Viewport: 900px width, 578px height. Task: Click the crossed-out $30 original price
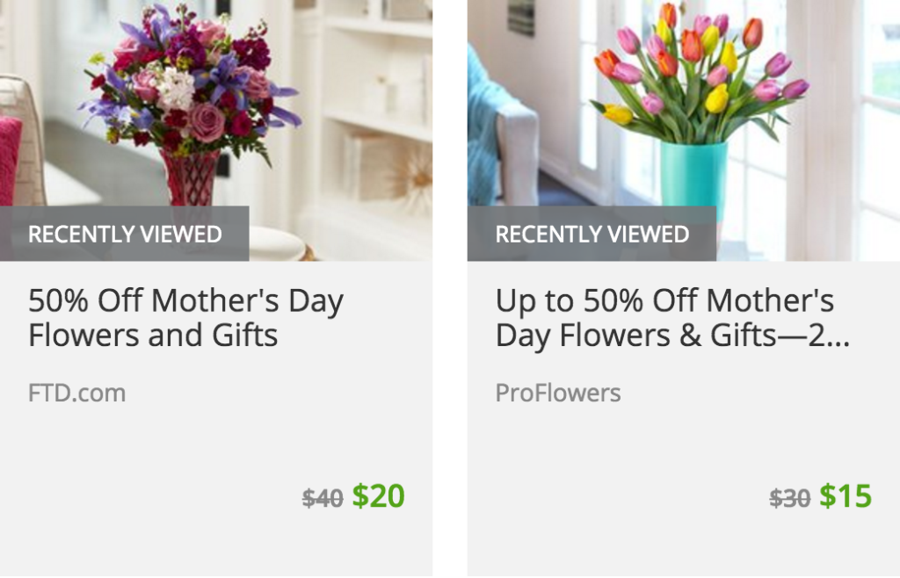point(789,497)
